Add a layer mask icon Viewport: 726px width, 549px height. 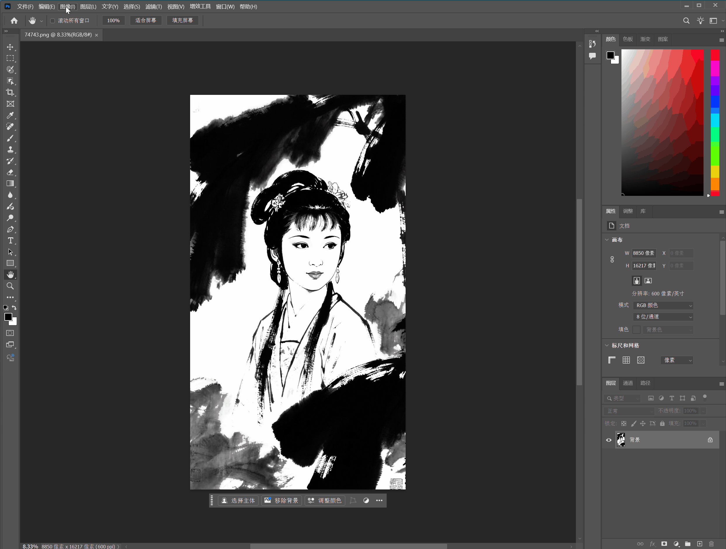[x=664, y=544]
